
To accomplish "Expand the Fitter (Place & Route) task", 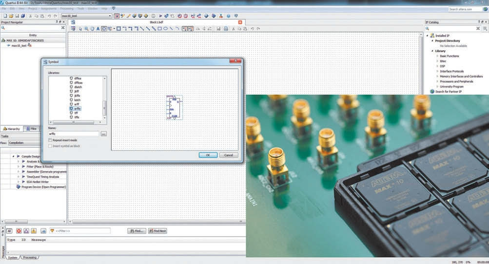I will click(19, 167).
